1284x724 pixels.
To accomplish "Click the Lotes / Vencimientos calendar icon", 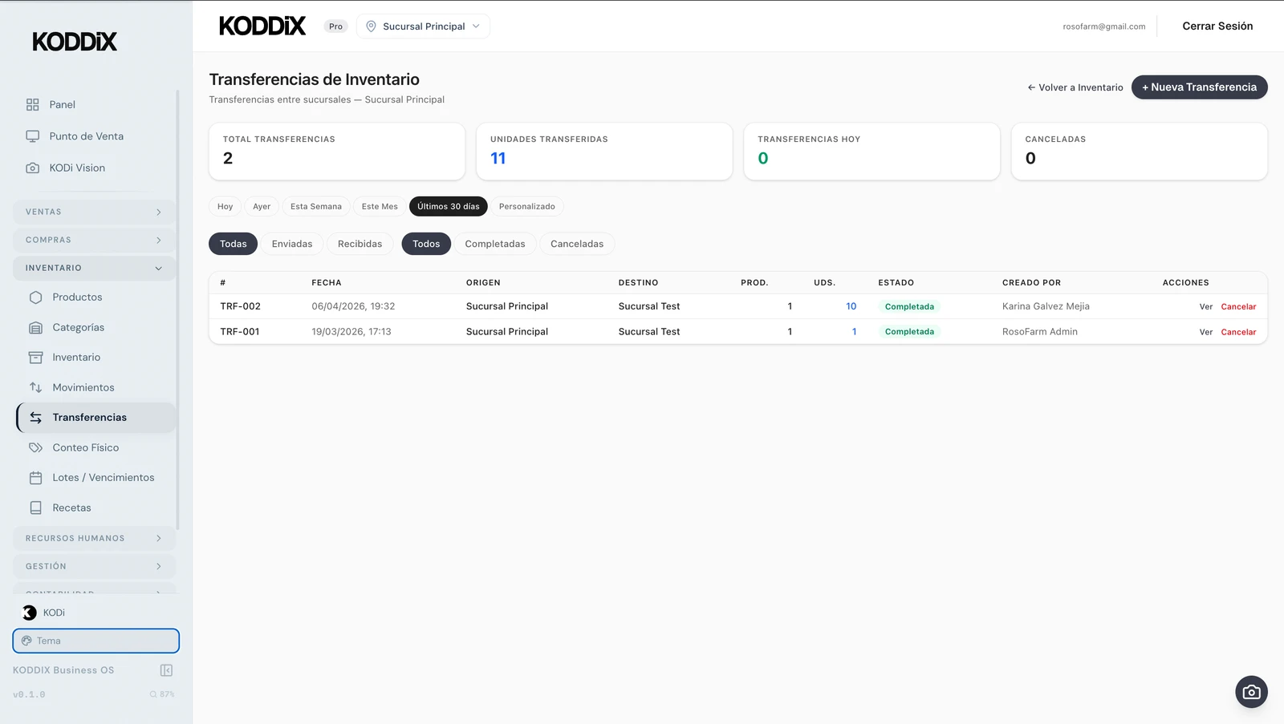I will click(x=36, y=478).
